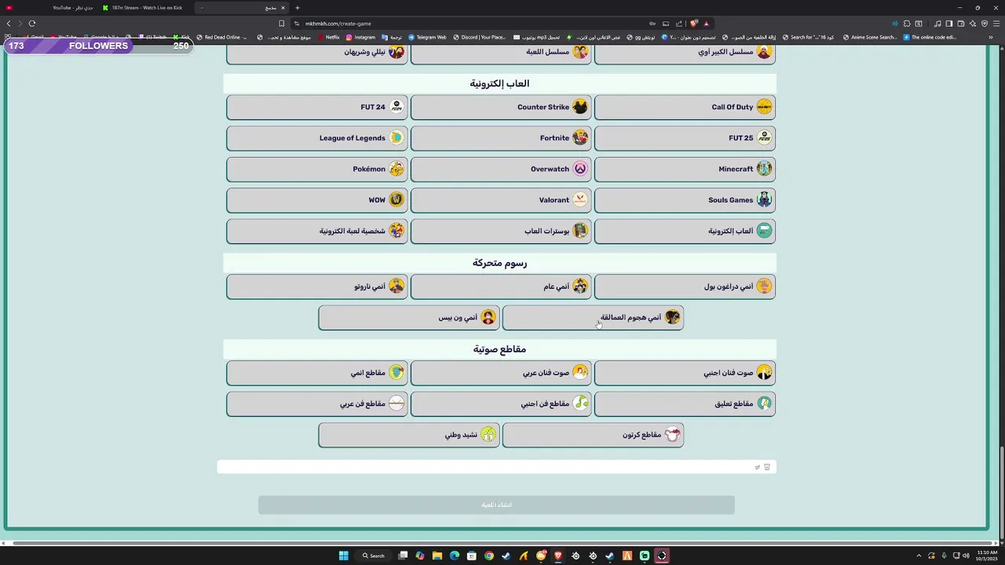Bookmark this page using the bookmark icon

(282, 24)
